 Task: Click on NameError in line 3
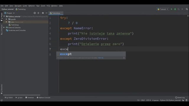point(82,28)
